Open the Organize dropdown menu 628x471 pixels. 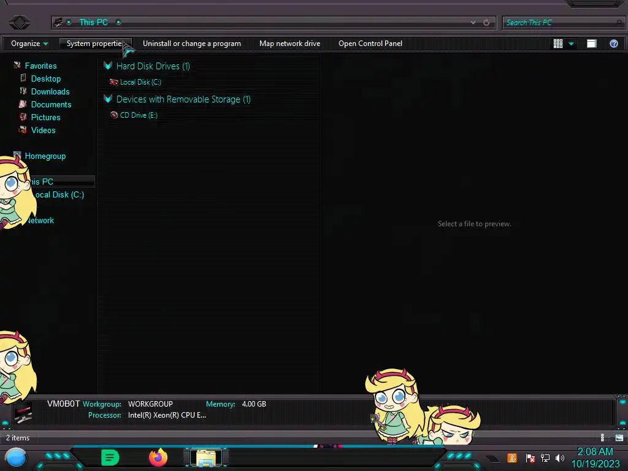click(x=29, y=44)
